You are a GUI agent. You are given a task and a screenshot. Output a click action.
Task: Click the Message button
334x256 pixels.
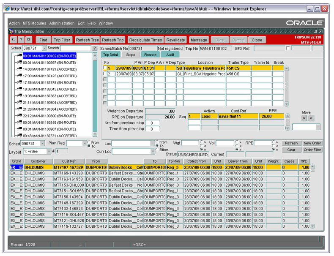[199, 40]
